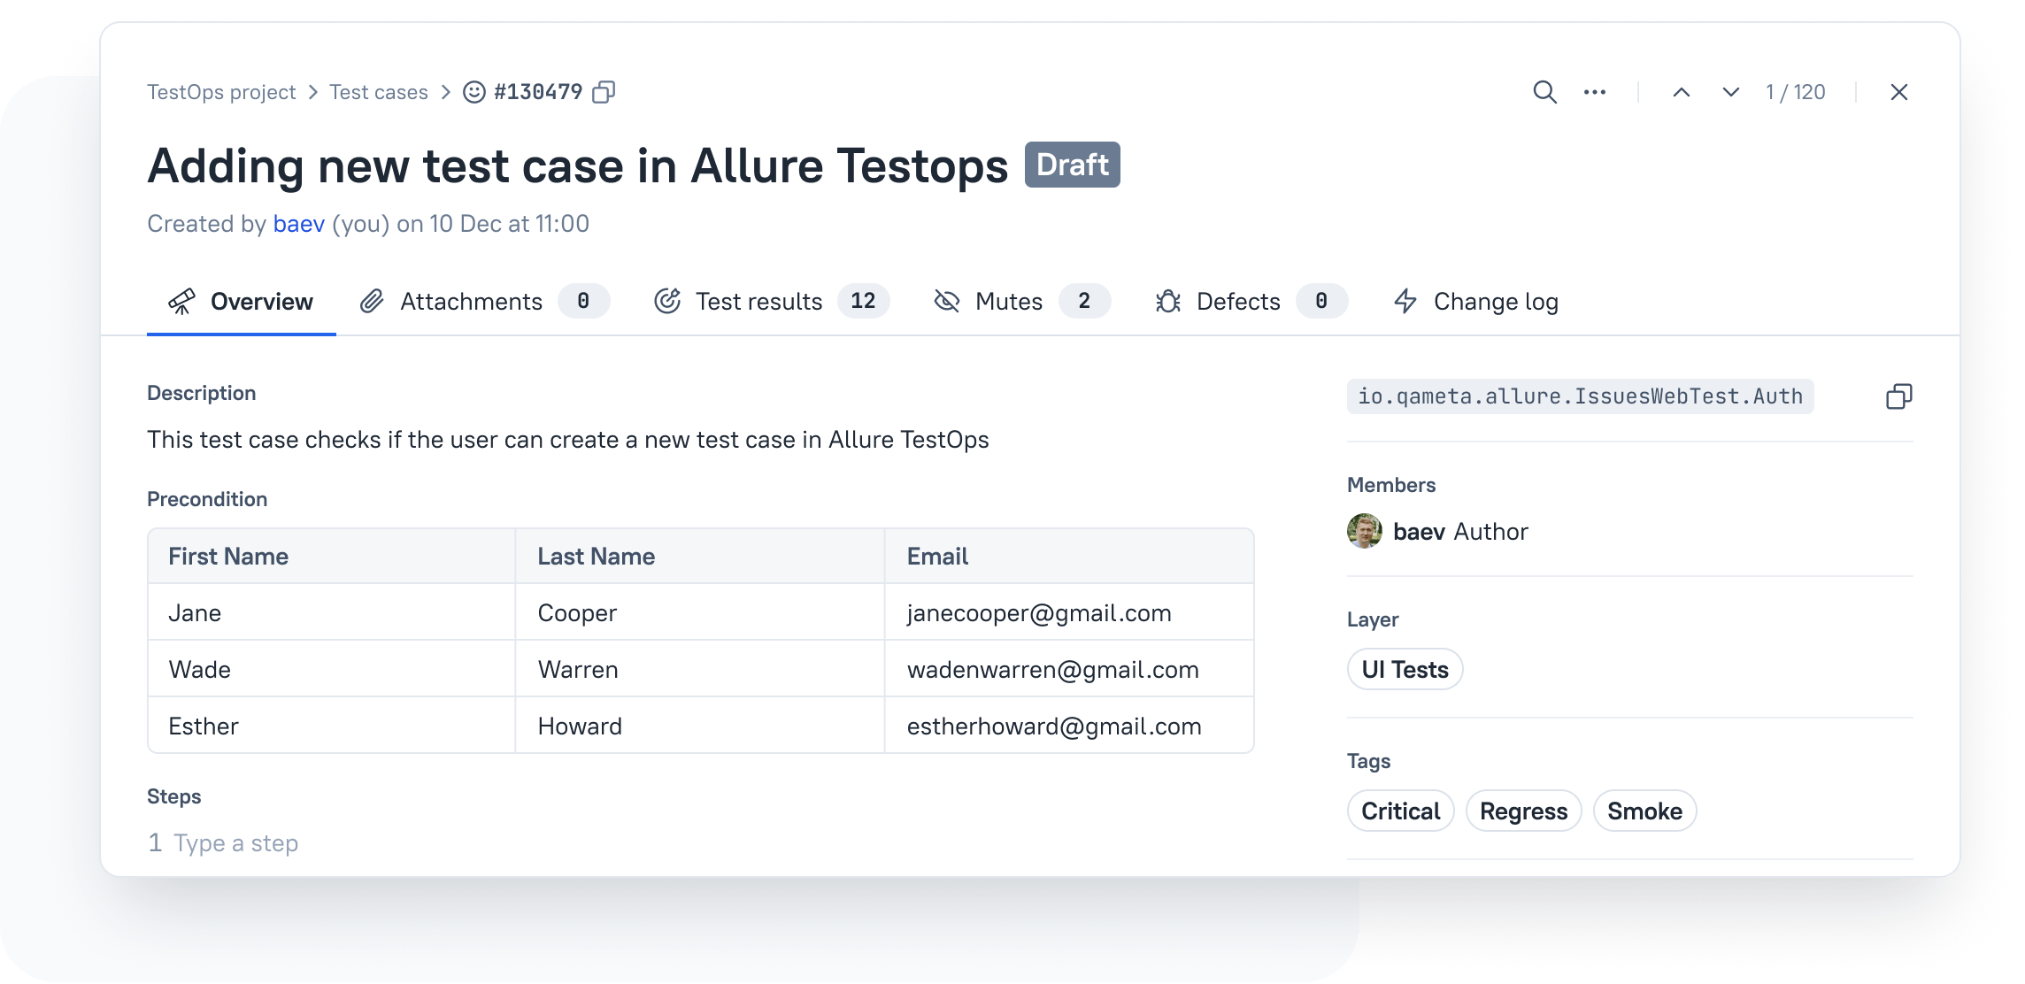This screenshot has width=2025, height=984.
Task: Select the UI Tests layer chip
Action: [1405, 669]
